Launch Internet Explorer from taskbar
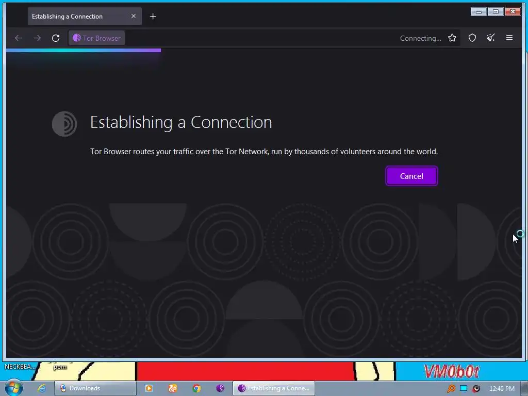 [x=42, y=388]
